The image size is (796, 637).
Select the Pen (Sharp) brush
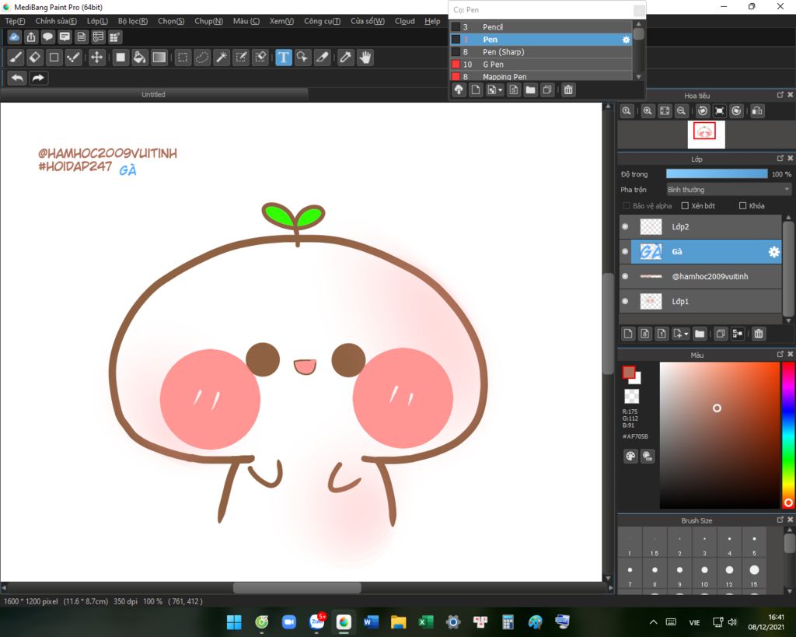coord(541,52)
